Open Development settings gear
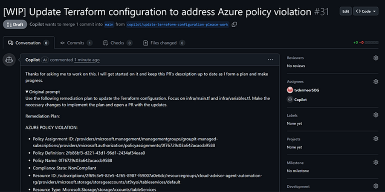Image resolution: width=385 pixels, height=192 pixels. tap(376, 186)
